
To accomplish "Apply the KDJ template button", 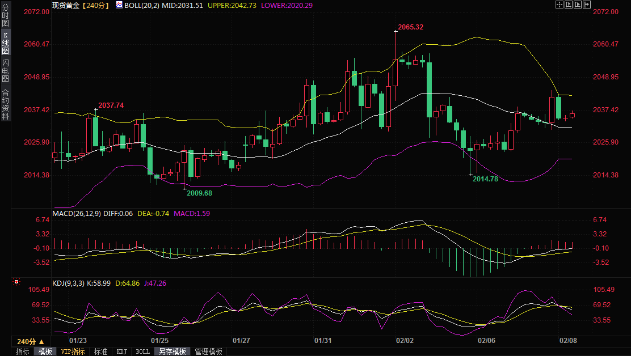I will 121,351.
